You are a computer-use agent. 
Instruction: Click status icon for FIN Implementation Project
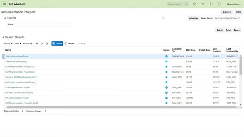coord(166,98)
